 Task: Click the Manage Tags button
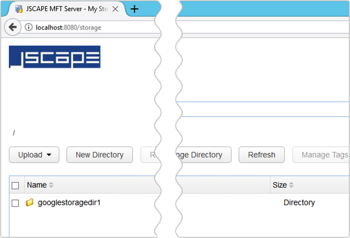tap(324, 155)
